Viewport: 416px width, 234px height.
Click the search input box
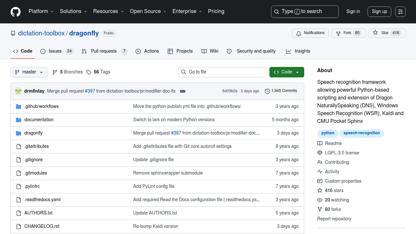point(305,12)
